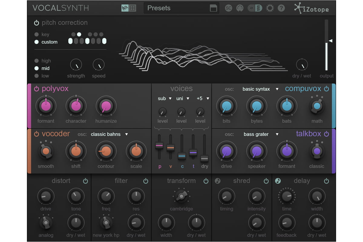Viewport: 363px width, 242px height.
Task: Click the polyvox p mixer fader
Action: [159, 146]
